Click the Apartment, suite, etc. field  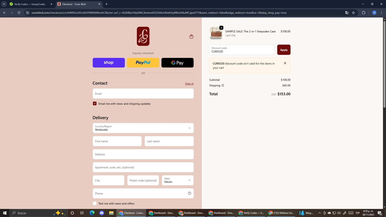(x=143, y=167)
